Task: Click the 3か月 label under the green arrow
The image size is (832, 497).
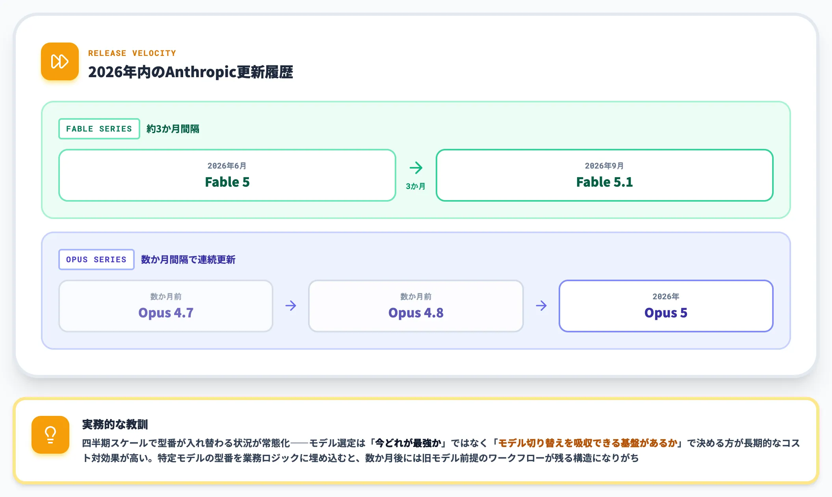Action: click(x=416, y=186)
